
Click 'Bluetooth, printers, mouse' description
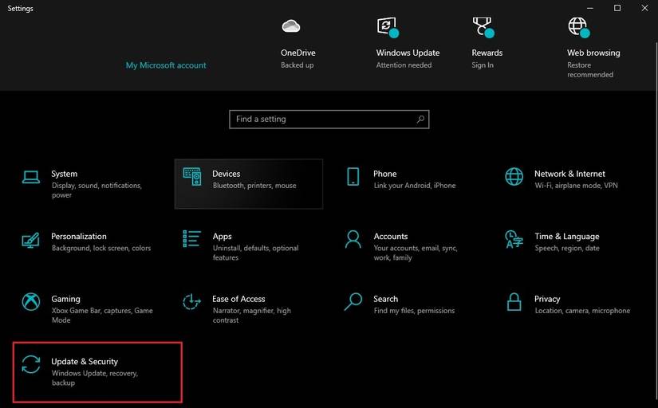[x=254, y=186]
